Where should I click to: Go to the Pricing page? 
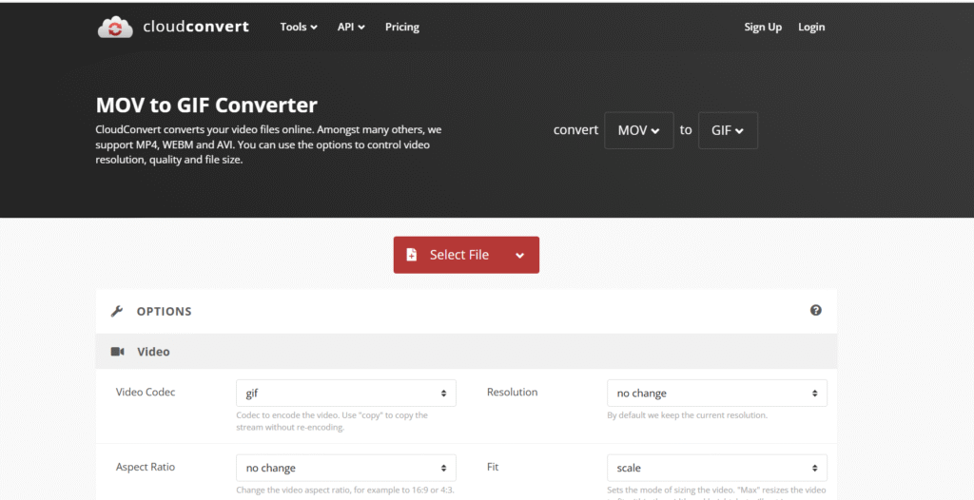pos(402,27)
